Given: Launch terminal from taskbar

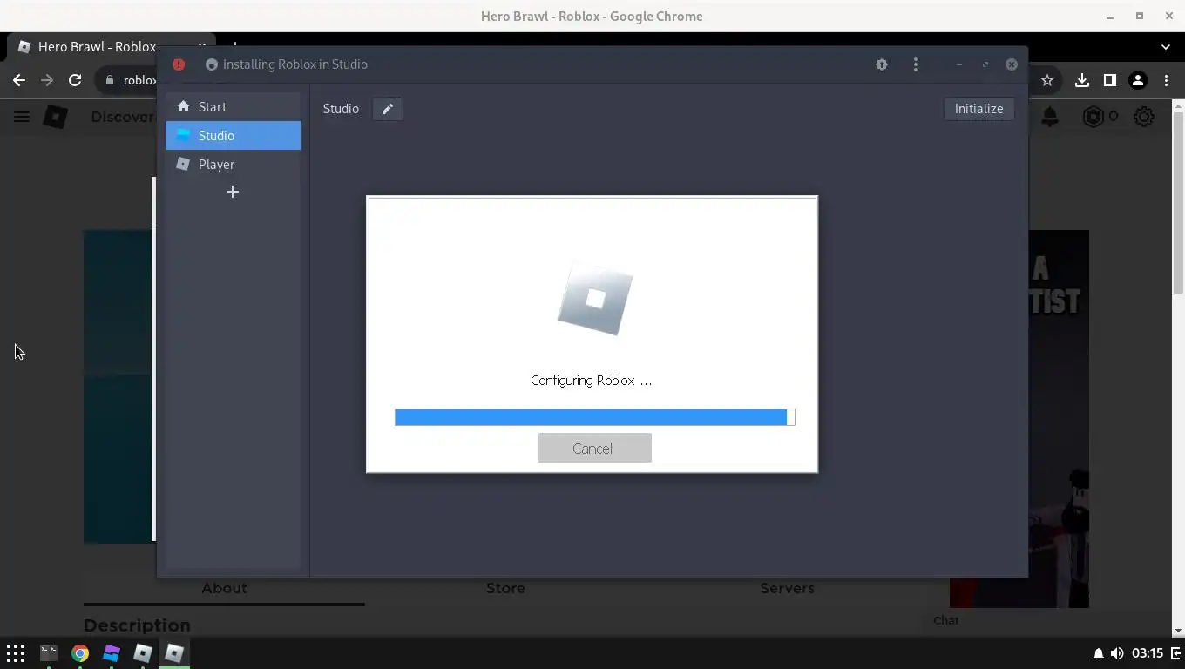Looking at the screenshot, I should pyautogui.click(x=49, y=653).
